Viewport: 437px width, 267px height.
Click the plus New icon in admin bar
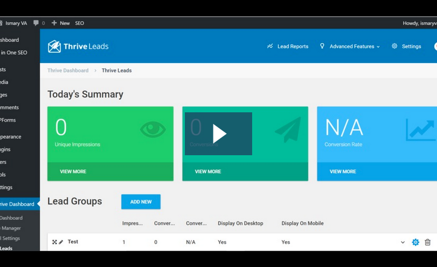click(x=54, y=23)
